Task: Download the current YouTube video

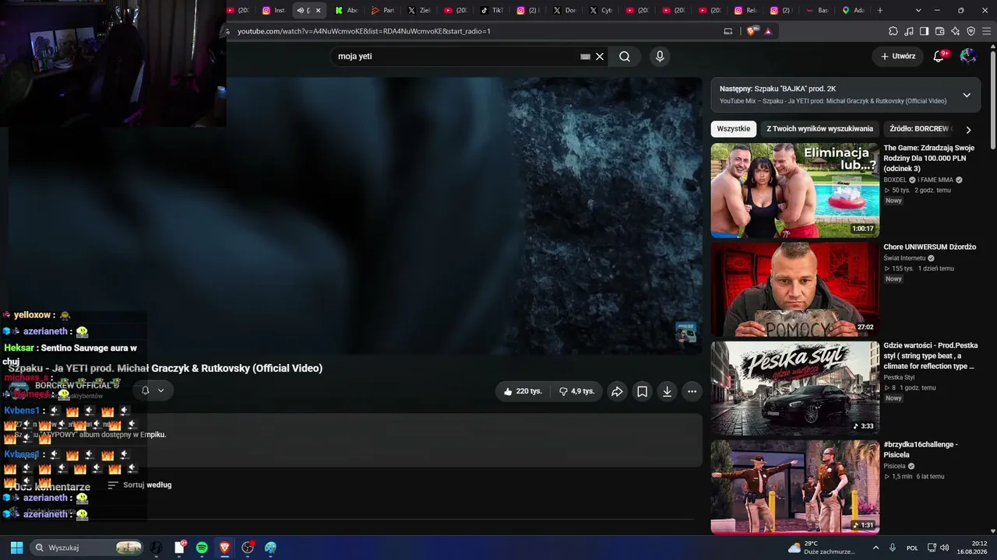Action: click(667, 391)
